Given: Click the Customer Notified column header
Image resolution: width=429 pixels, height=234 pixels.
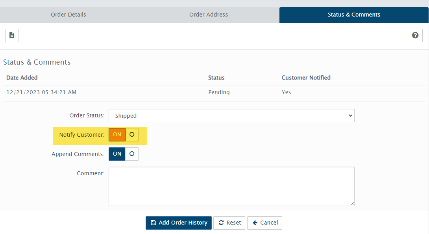Looking at the screenshot, I should tap(306, 78).
